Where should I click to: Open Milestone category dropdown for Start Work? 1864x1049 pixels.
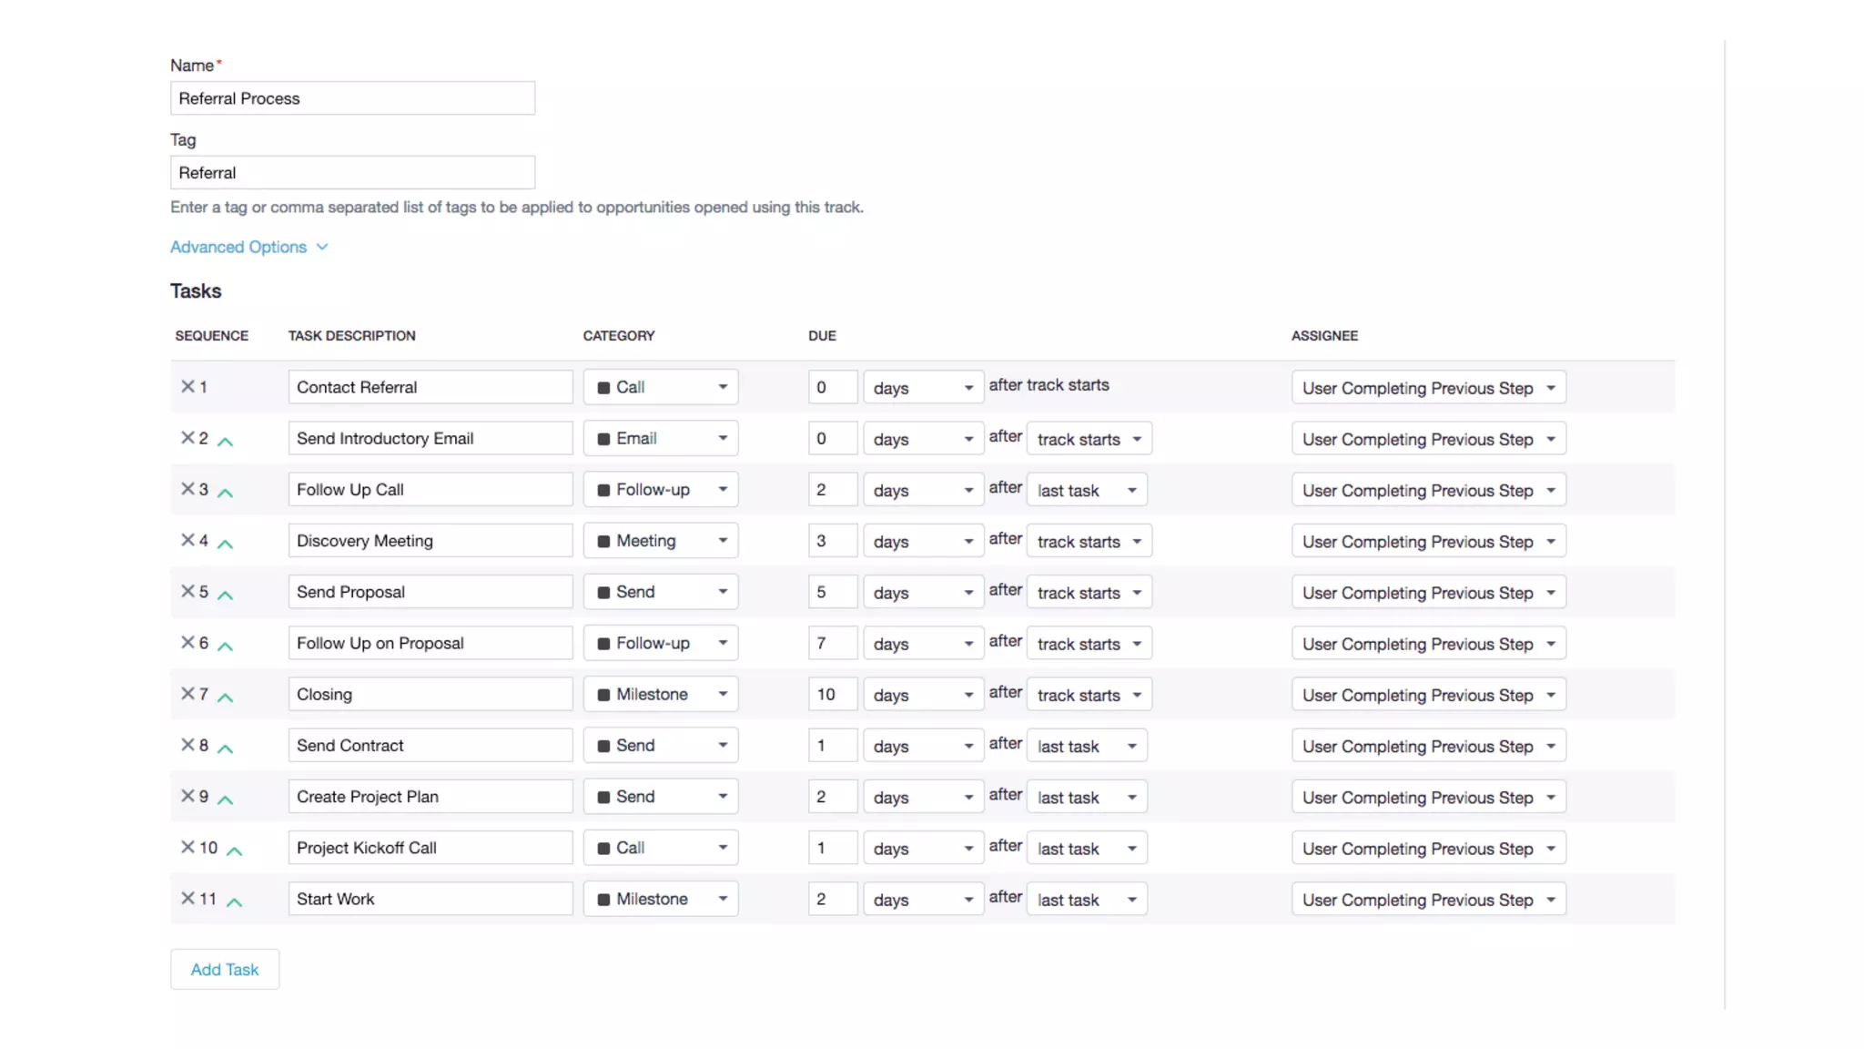(x=661, y=899)
